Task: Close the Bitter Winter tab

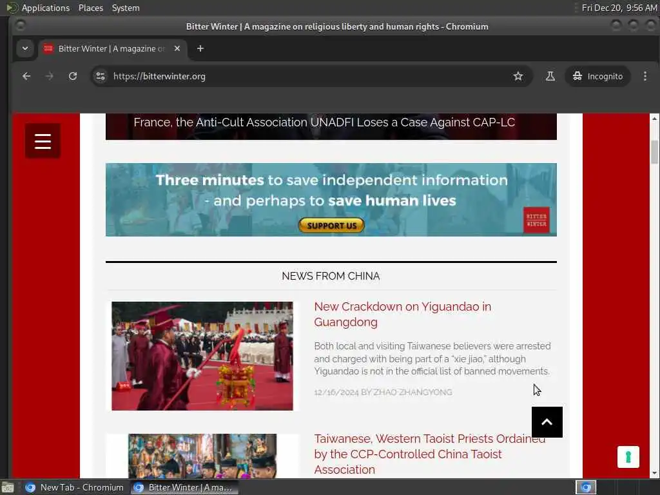Action: coord(177,48)
